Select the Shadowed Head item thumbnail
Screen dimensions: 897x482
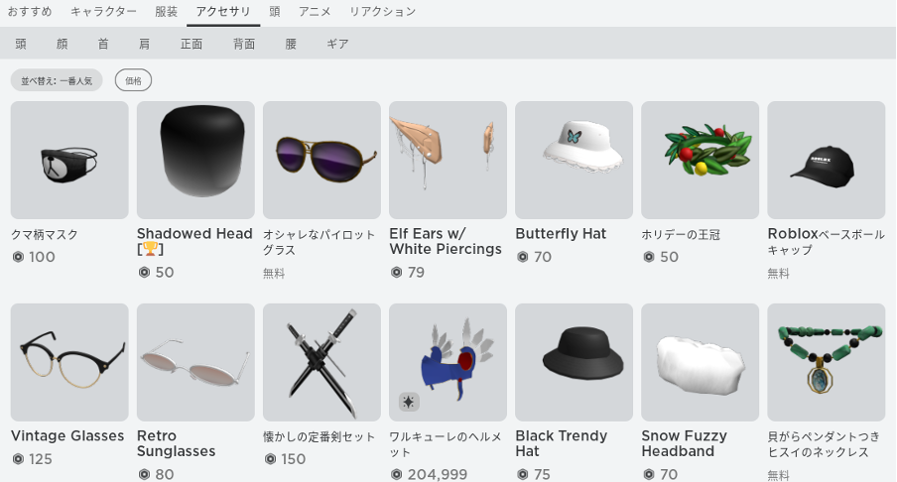coord(195,160)
